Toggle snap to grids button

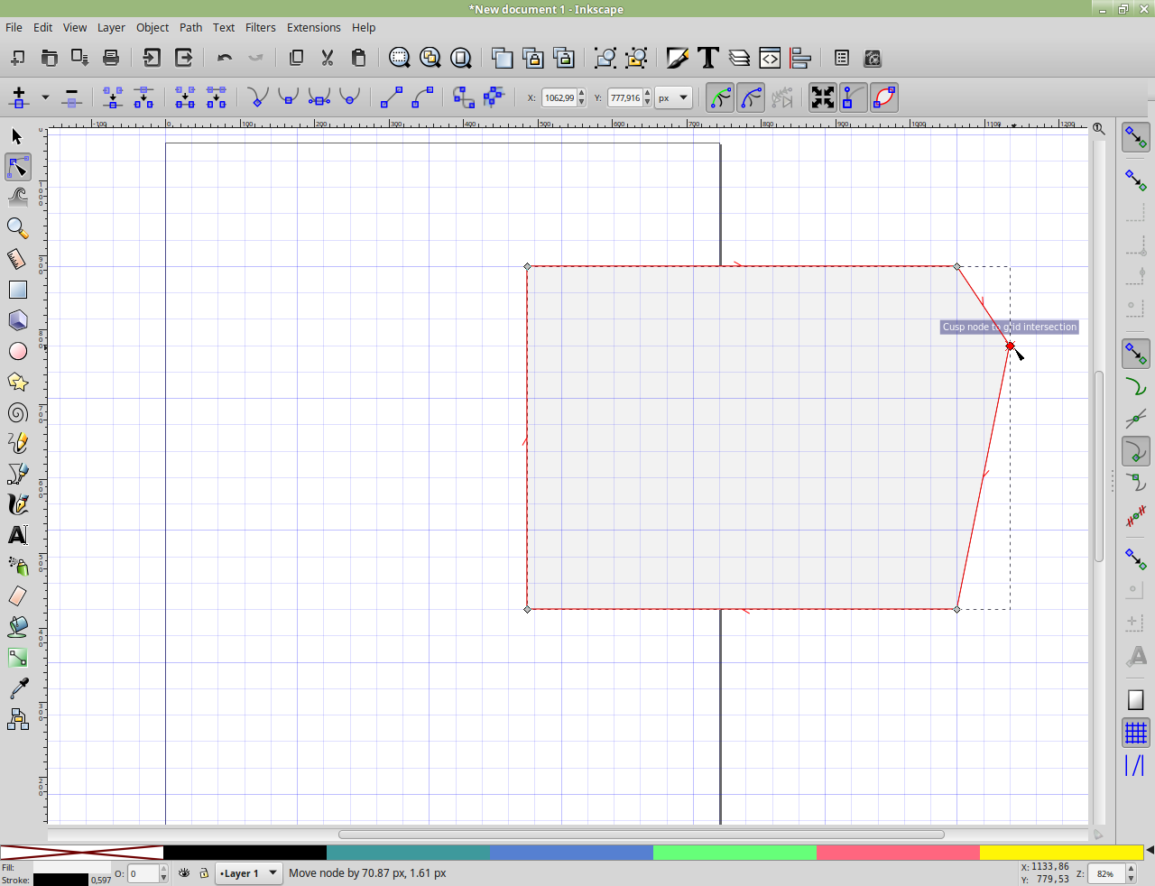point(1135,733)
